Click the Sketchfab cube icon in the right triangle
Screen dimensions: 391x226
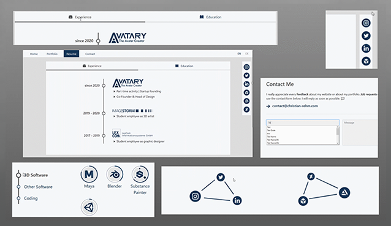pos(303,201)
